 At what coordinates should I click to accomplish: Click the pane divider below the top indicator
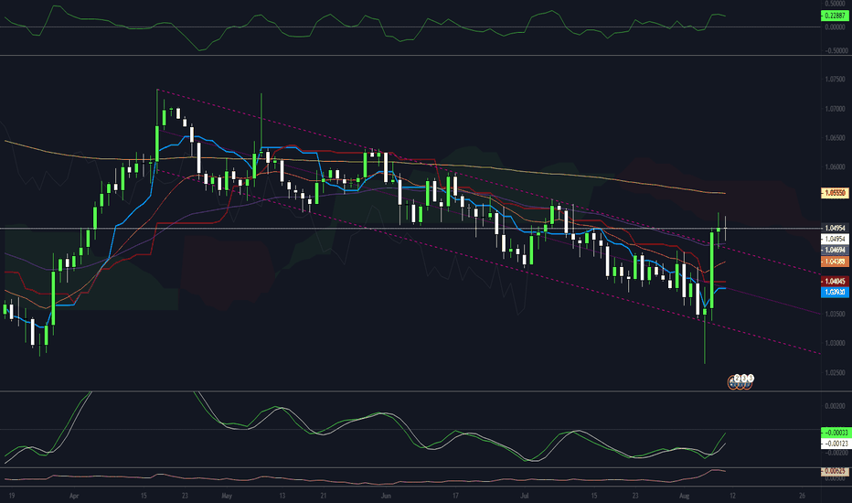coord(410,56)
